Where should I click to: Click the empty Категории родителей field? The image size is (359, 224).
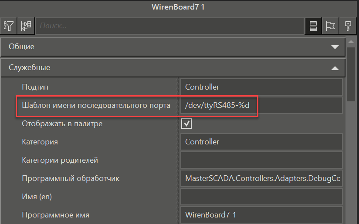(261, 160)
